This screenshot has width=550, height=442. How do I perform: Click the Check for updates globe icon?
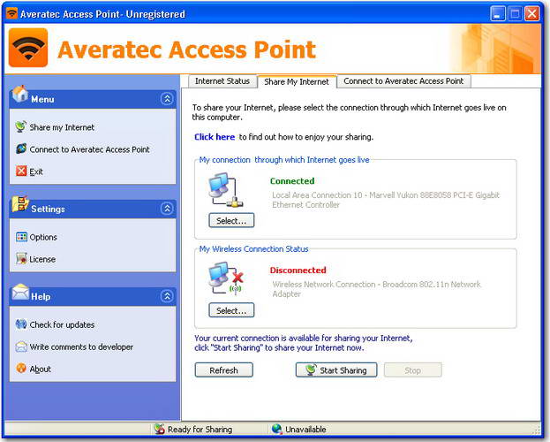point(21,324)
